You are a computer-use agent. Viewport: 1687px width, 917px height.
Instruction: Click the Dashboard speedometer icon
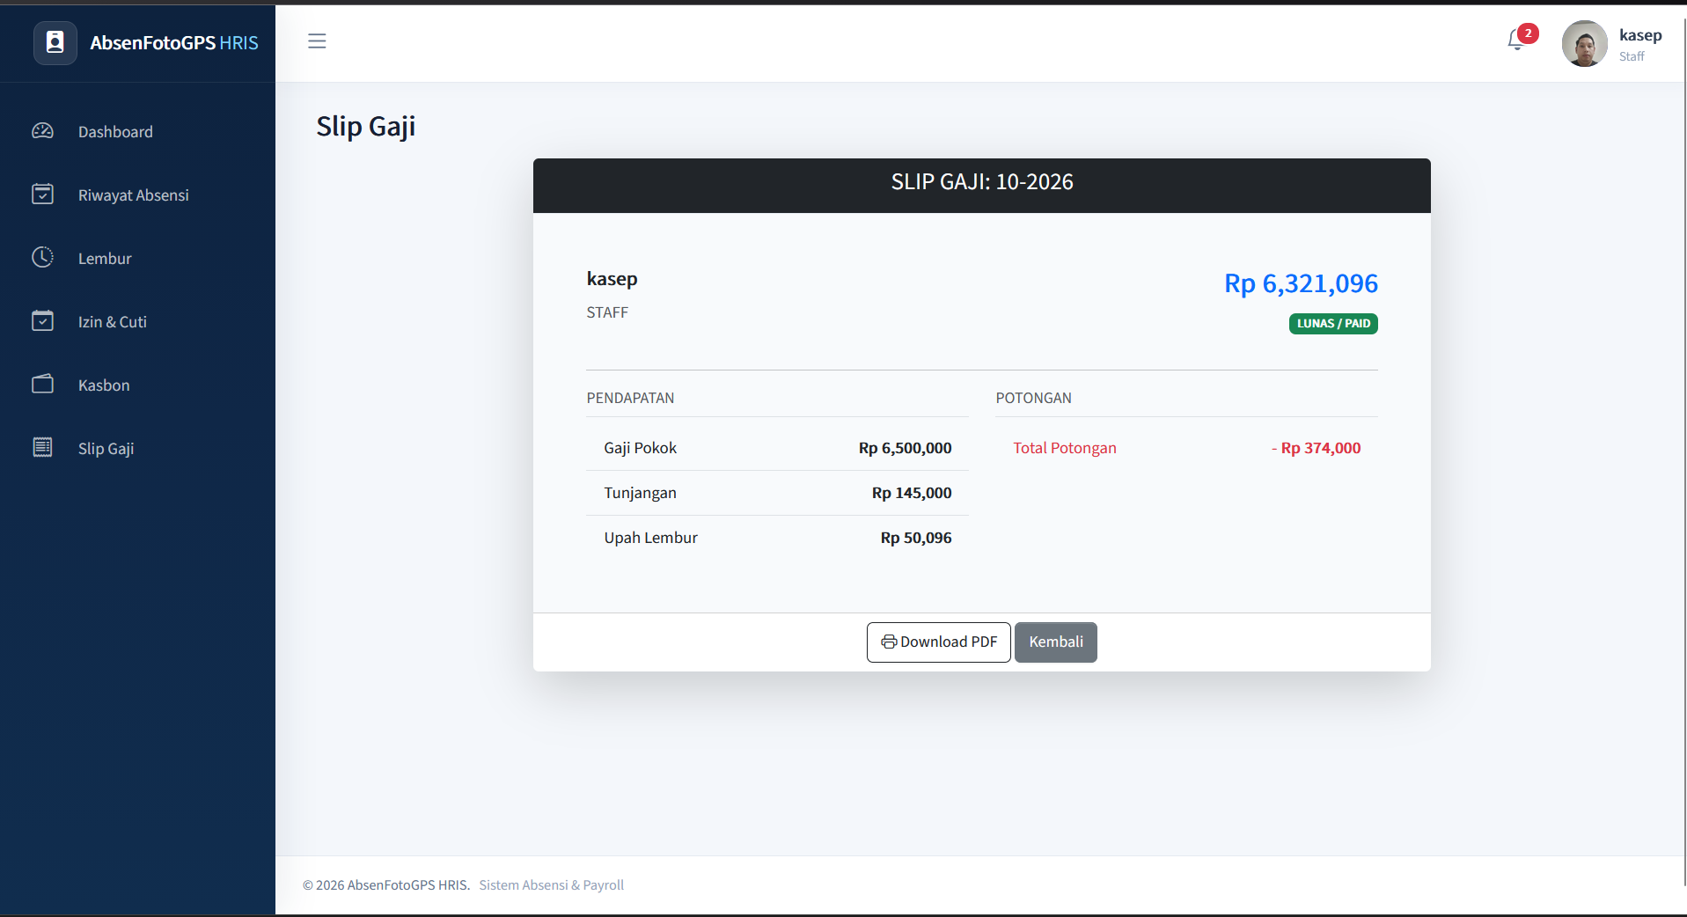coord(42,131)
